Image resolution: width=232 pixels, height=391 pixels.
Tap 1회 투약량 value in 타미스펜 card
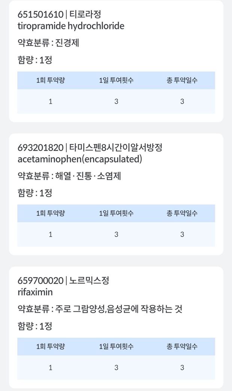coord(51,234)
